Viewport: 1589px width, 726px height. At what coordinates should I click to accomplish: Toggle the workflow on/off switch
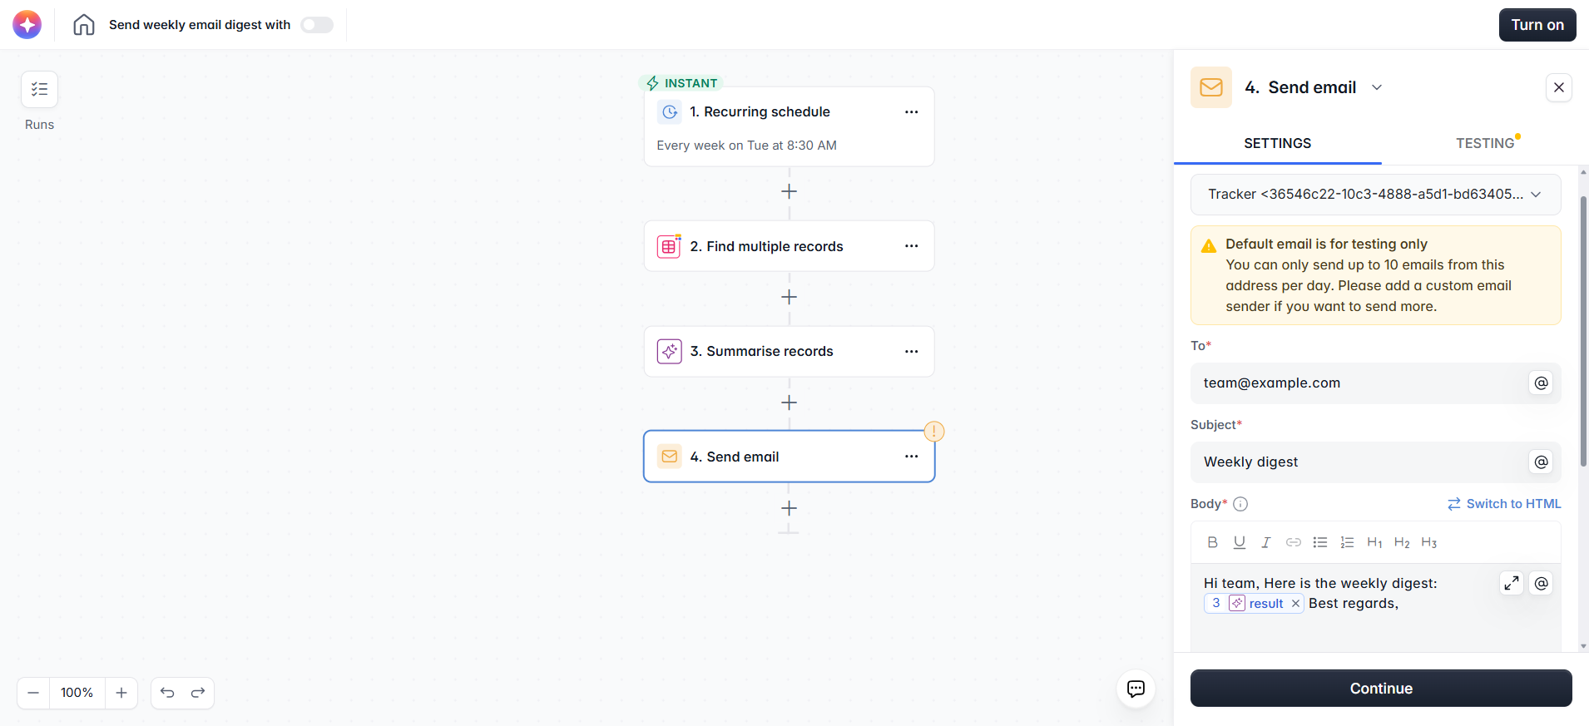[x=317, y=25]
